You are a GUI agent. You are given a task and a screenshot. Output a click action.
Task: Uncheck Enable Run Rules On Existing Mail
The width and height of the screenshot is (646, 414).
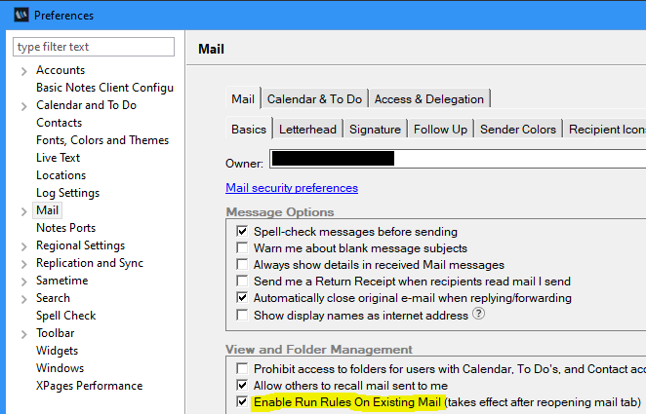click(x=242, y=402)
